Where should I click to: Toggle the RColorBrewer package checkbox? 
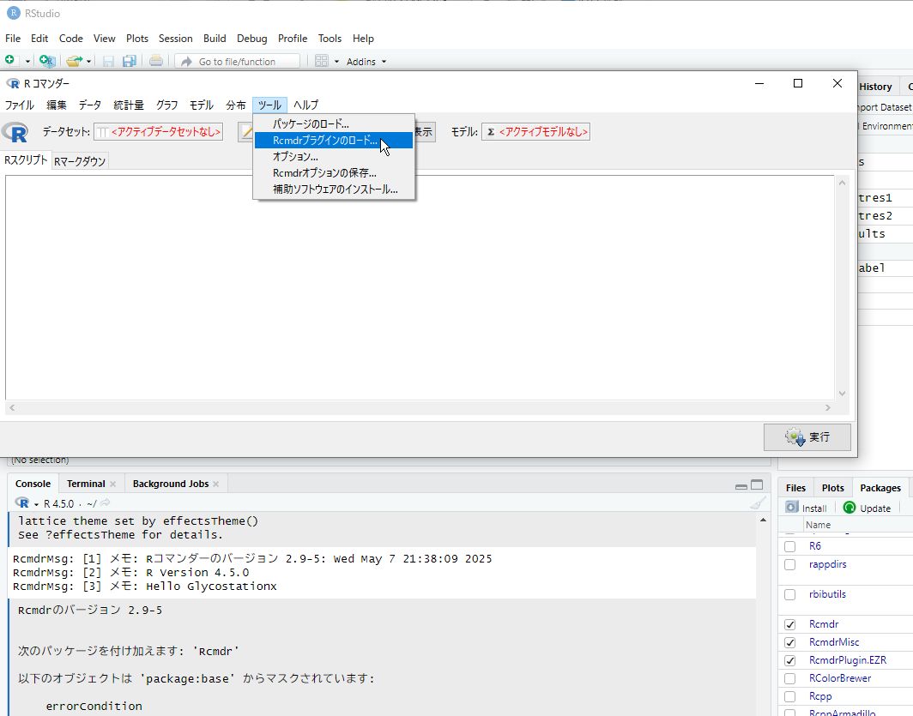(789, 679)
